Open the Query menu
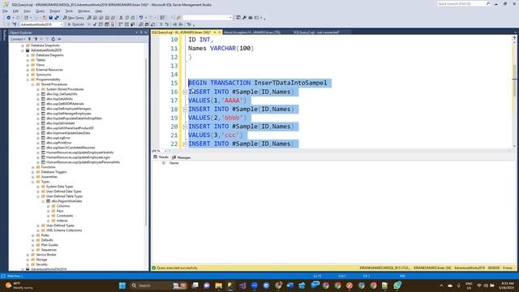Viewport: 519px width, 292px height. coord(40,11)
